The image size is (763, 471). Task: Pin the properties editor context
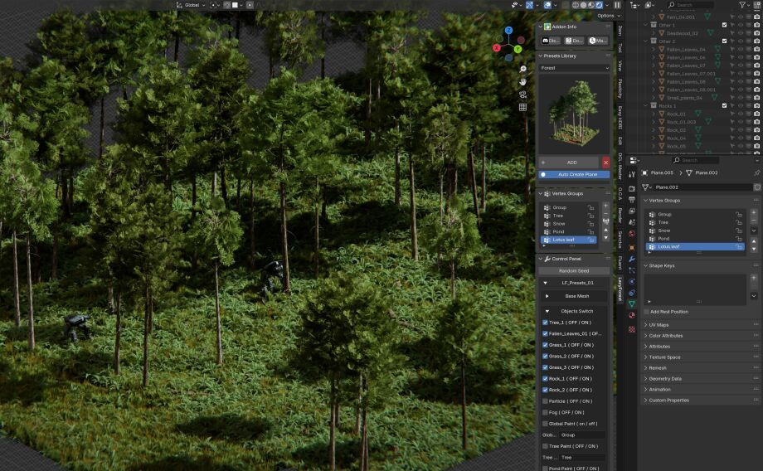(x=756, y=172)
